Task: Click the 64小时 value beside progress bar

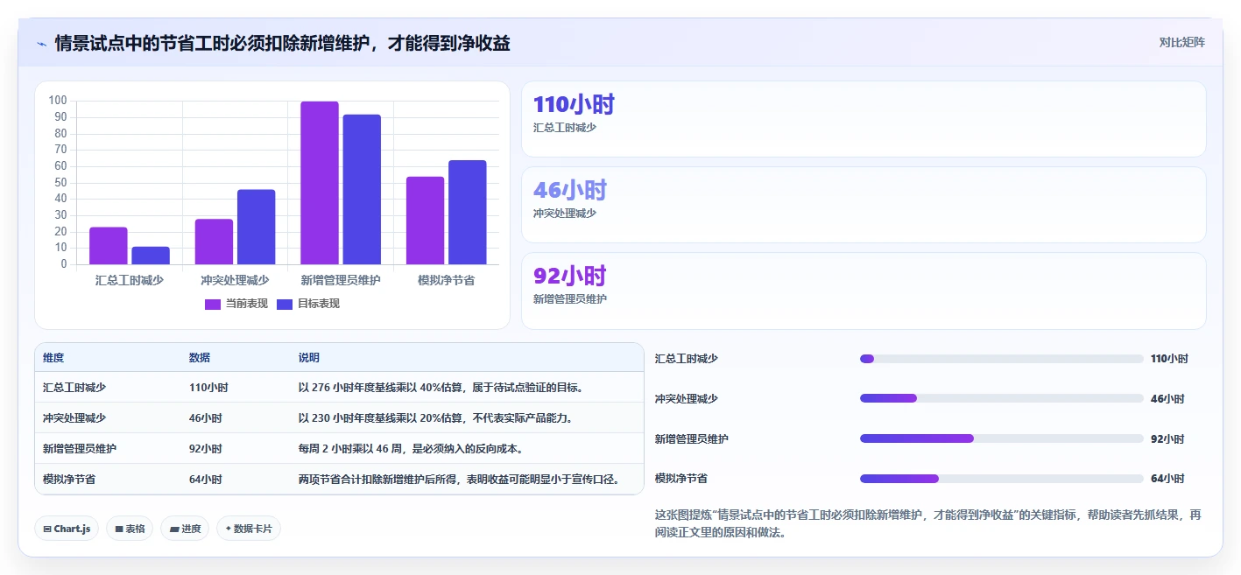Action: 1167,479
